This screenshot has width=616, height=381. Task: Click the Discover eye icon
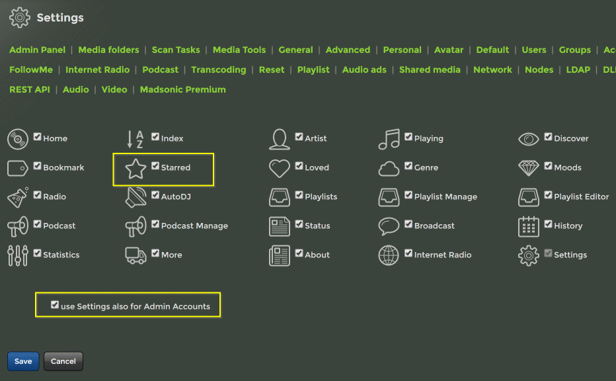529,140
